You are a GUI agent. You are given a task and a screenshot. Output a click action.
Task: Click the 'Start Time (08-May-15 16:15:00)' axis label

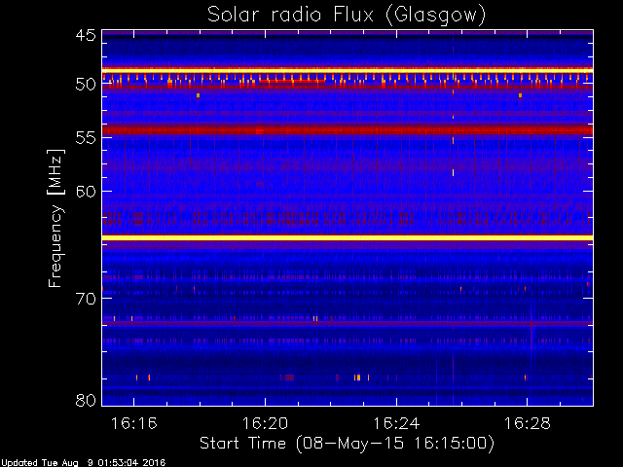coord(347,444)
